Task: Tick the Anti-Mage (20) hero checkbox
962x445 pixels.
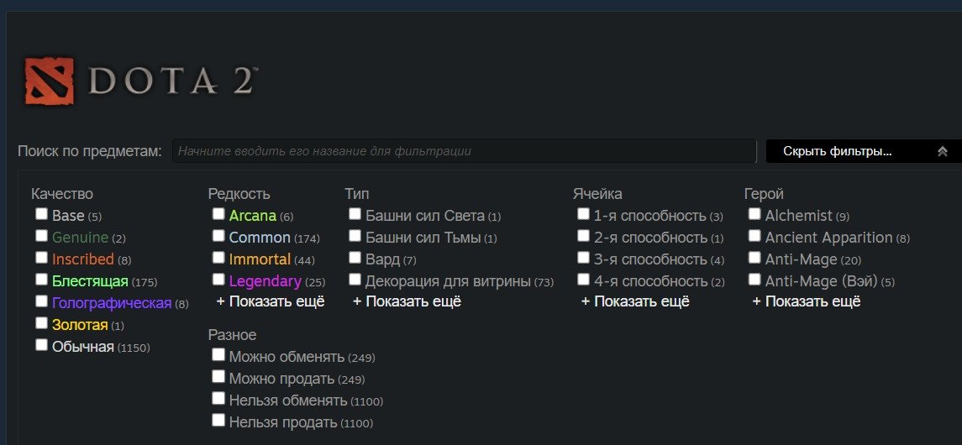Action: 754,258
